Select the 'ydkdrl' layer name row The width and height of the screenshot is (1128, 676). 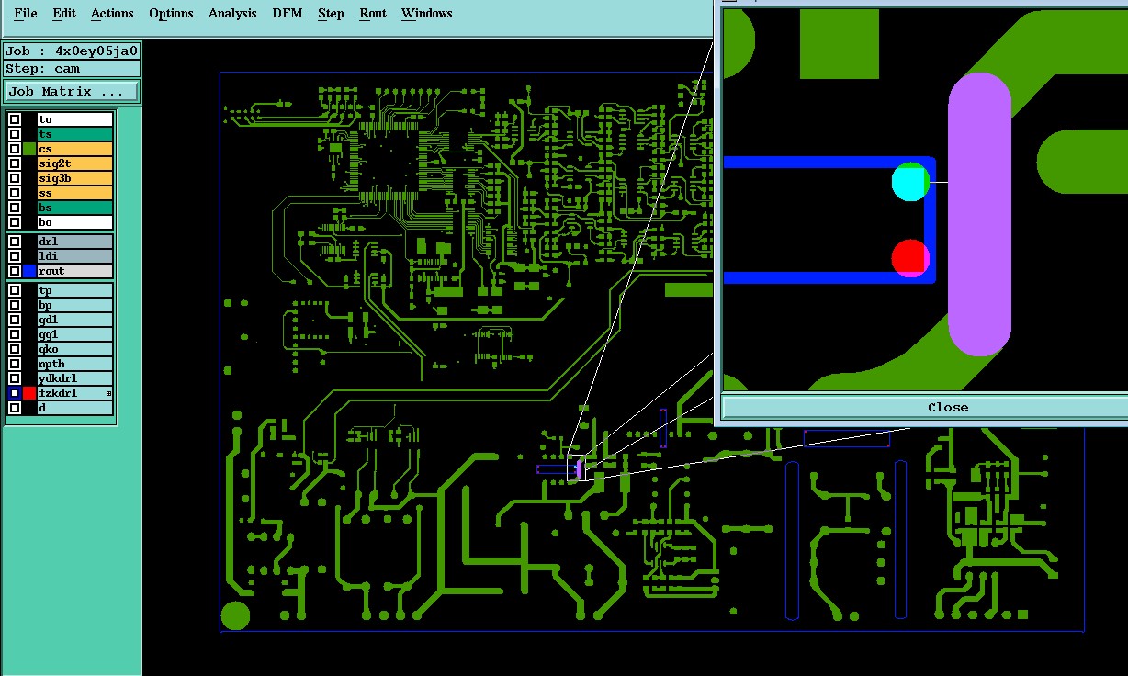point(75,378)
